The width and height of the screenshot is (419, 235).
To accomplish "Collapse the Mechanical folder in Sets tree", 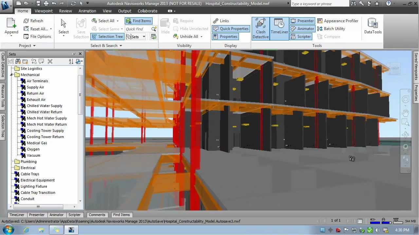I will click(12, 75).
